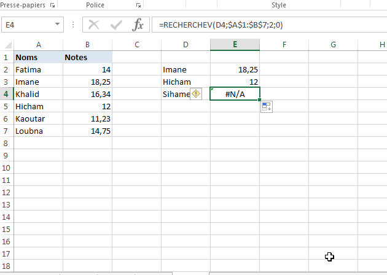Open the Presse-papiers dialog launcher

[52, 5]
